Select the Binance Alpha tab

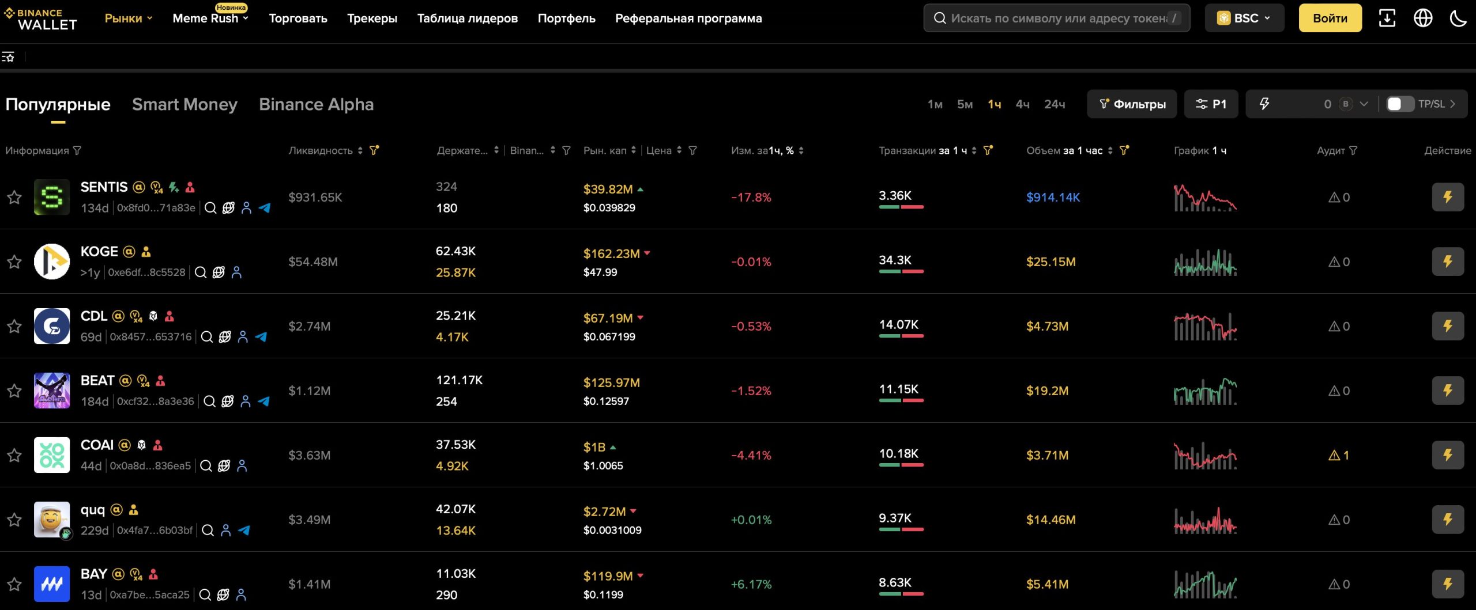316,104
